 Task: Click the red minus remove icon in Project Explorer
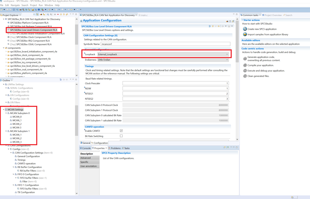(x=58, y=14)
